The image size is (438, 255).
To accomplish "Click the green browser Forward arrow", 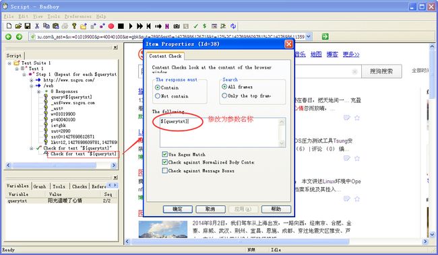I will (x=19, y=36).
